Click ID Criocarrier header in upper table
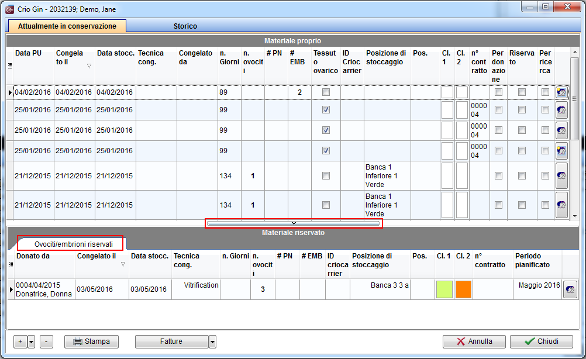The image size is (586, 359). click(x=352, y=65)
